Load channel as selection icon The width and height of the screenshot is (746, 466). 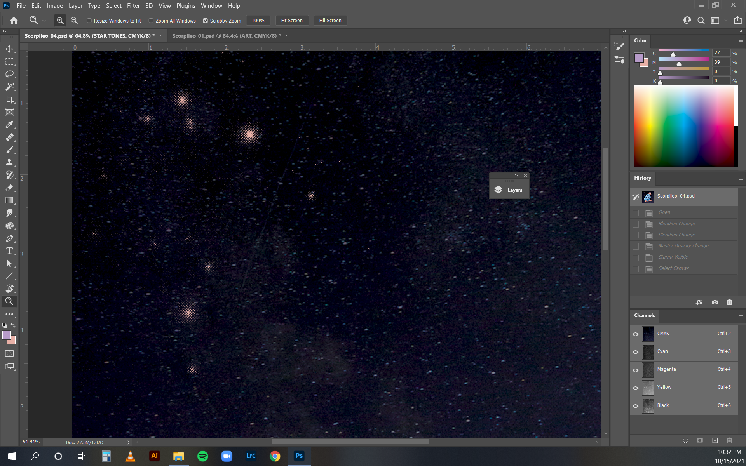point(685,440)
